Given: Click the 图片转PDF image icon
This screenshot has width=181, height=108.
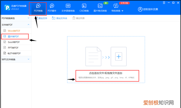Looking at the screenshot, I should (5, 36).
